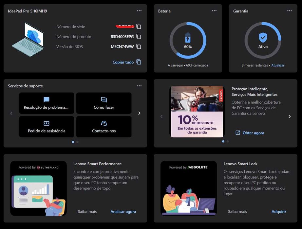
Task: Click the '8 meses restantes' text
Action: [x=255, y=65]
